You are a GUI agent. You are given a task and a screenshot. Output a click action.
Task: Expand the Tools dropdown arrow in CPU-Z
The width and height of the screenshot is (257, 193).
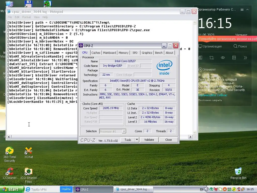click(137, 140)
